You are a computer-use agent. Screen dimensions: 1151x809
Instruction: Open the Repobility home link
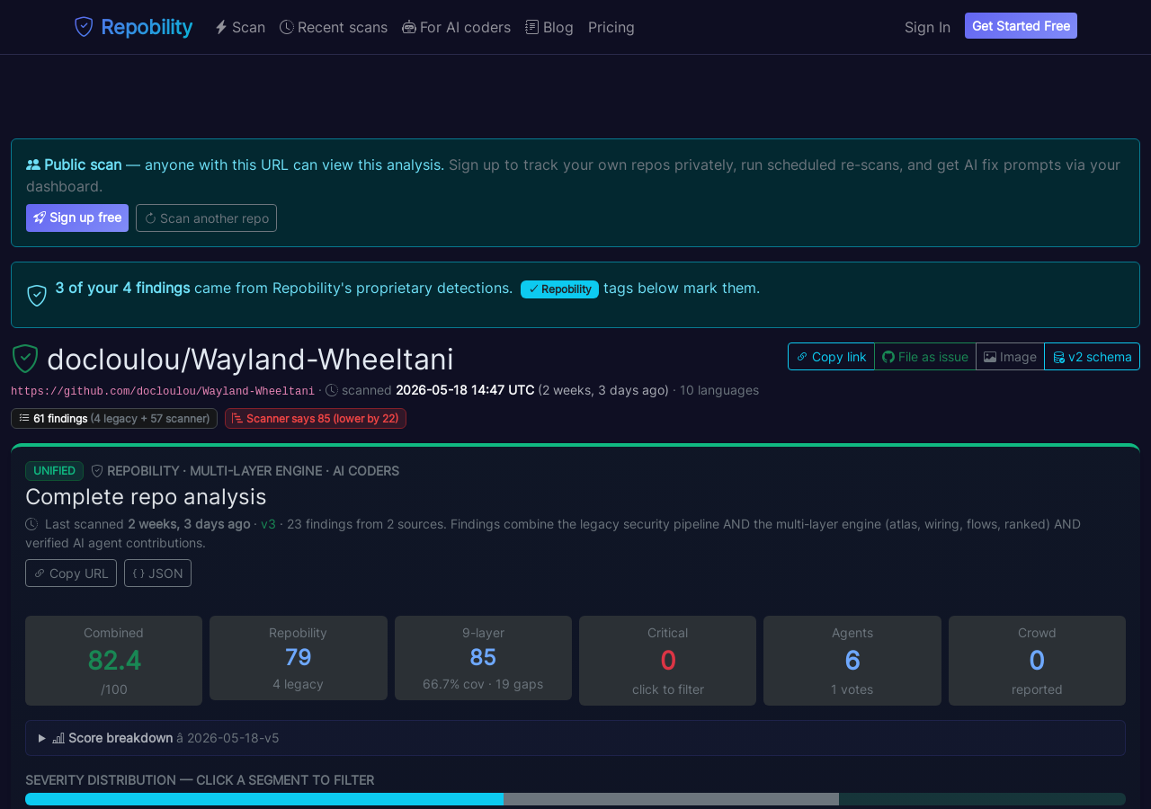pyautogui.click(x=133, y=27)
